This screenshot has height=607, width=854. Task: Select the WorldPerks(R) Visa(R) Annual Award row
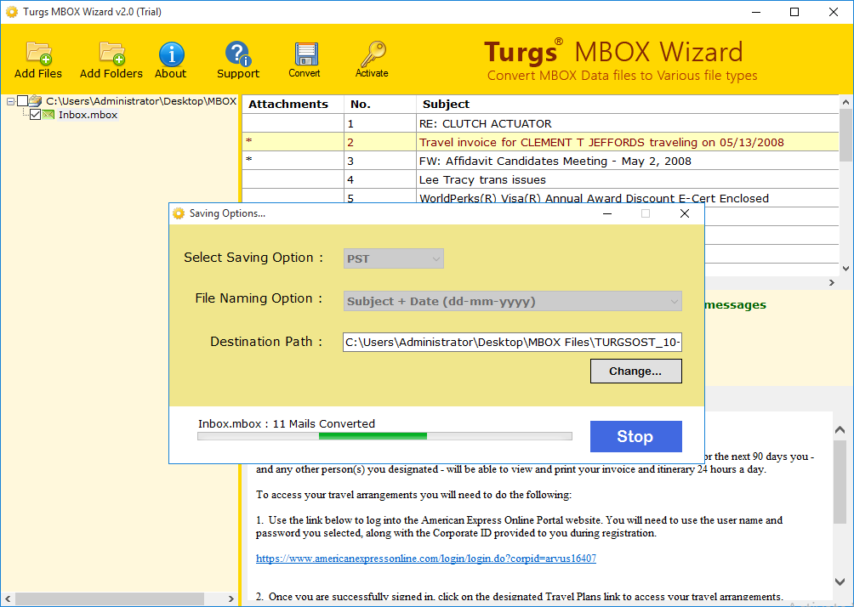click(x=540, y=197)
